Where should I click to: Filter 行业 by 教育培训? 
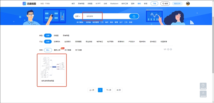[121, 42]
